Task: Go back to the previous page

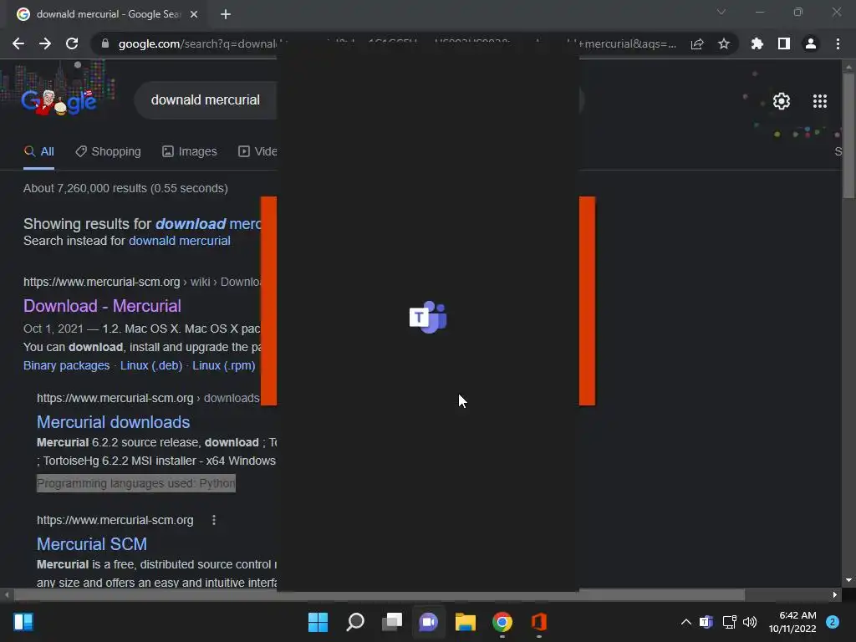Action: coord(18,43)
